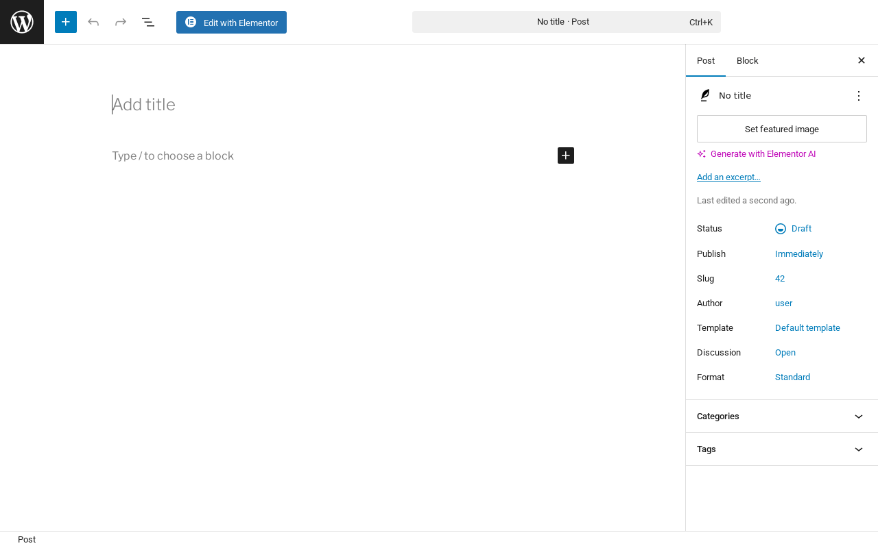Image resolution: width=878 pixels, height=548 pixels.
Task: Switch to the Block tab
Action: point(748,60)
